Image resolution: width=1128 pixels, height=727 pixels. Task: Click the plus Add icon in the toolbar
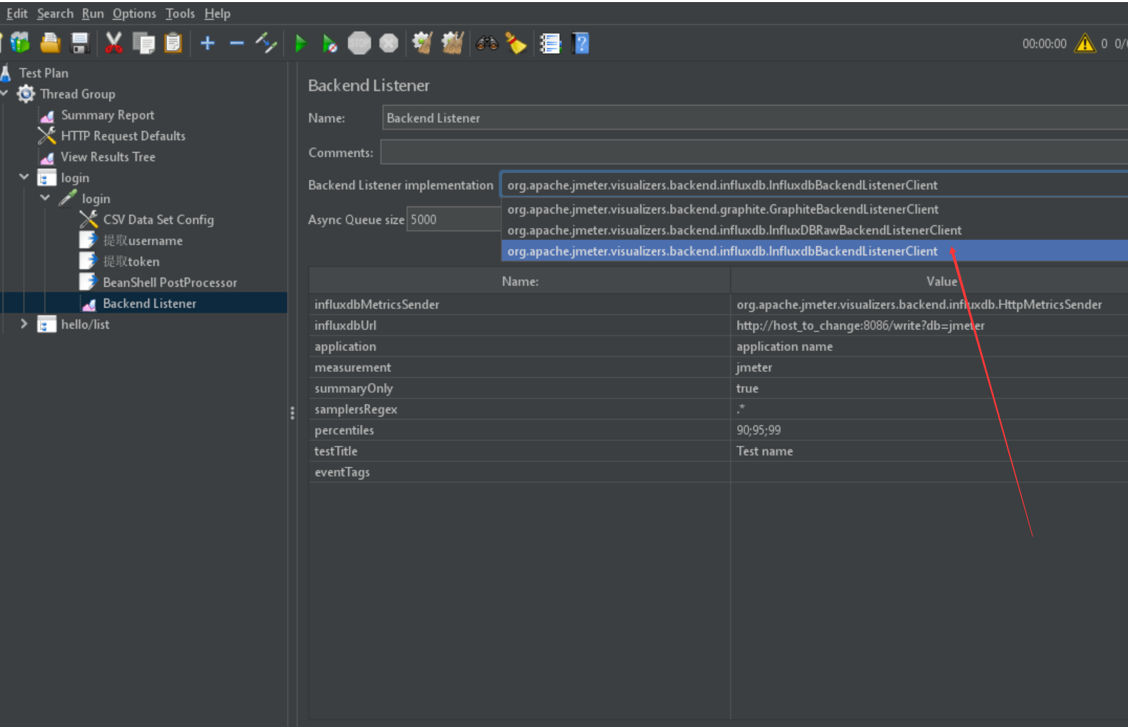click(x=207, y=43)
